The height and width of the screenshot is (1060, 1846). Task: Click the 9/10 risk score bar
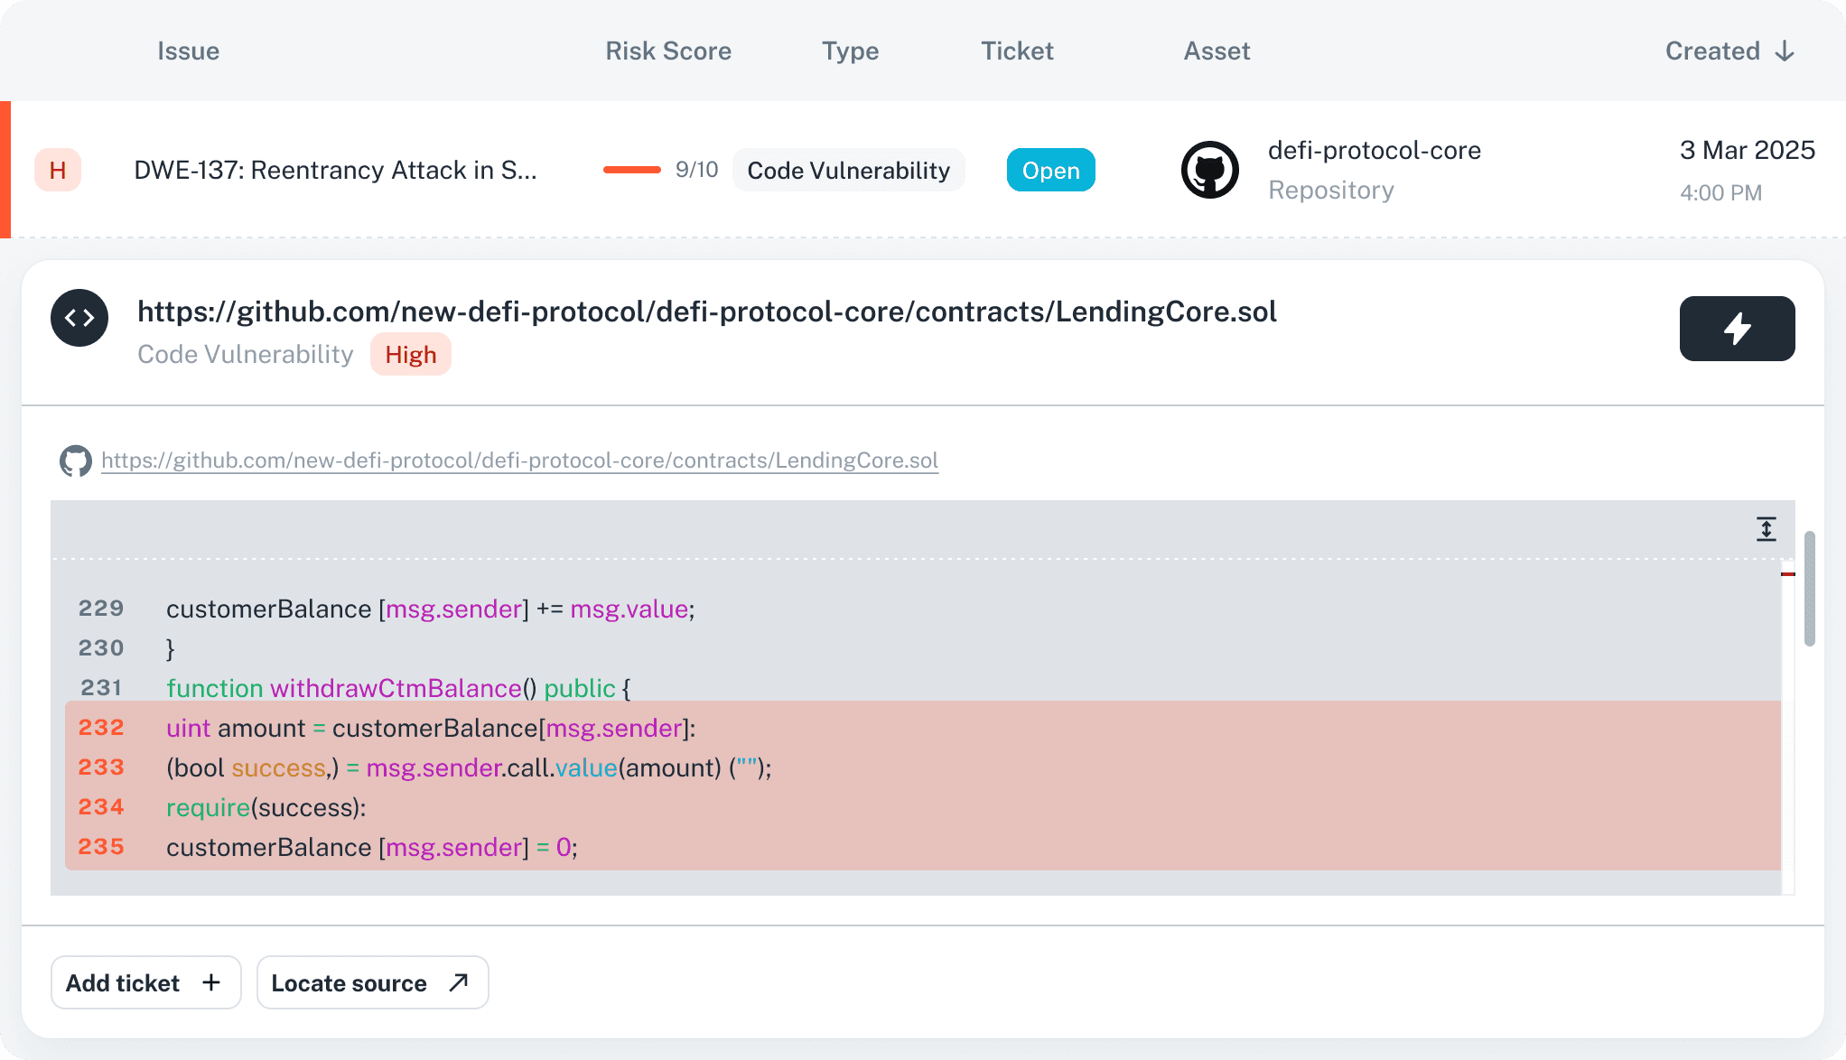632,170
